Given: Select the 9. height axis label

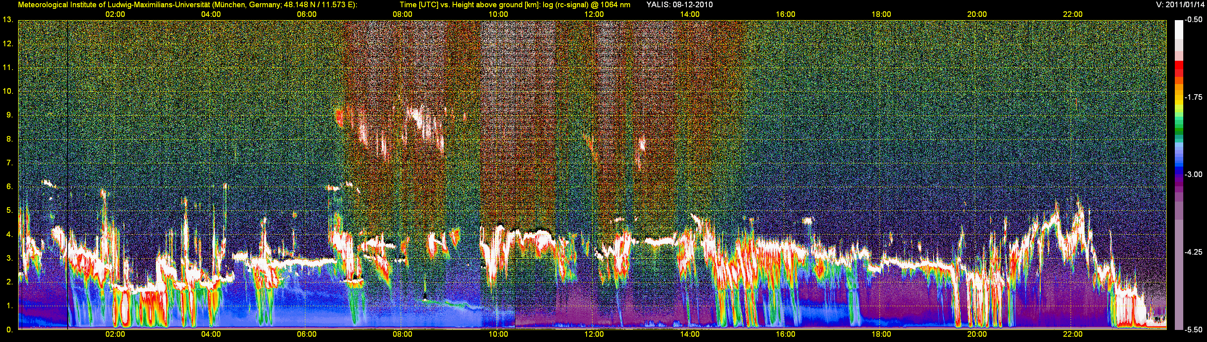Looking at the screenshot, I should click(x=9, y=115).
